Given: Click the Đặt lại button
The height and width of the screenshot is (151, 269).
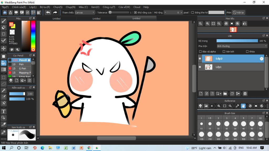Looking at the screenshot, I should (x=239, y=12).
